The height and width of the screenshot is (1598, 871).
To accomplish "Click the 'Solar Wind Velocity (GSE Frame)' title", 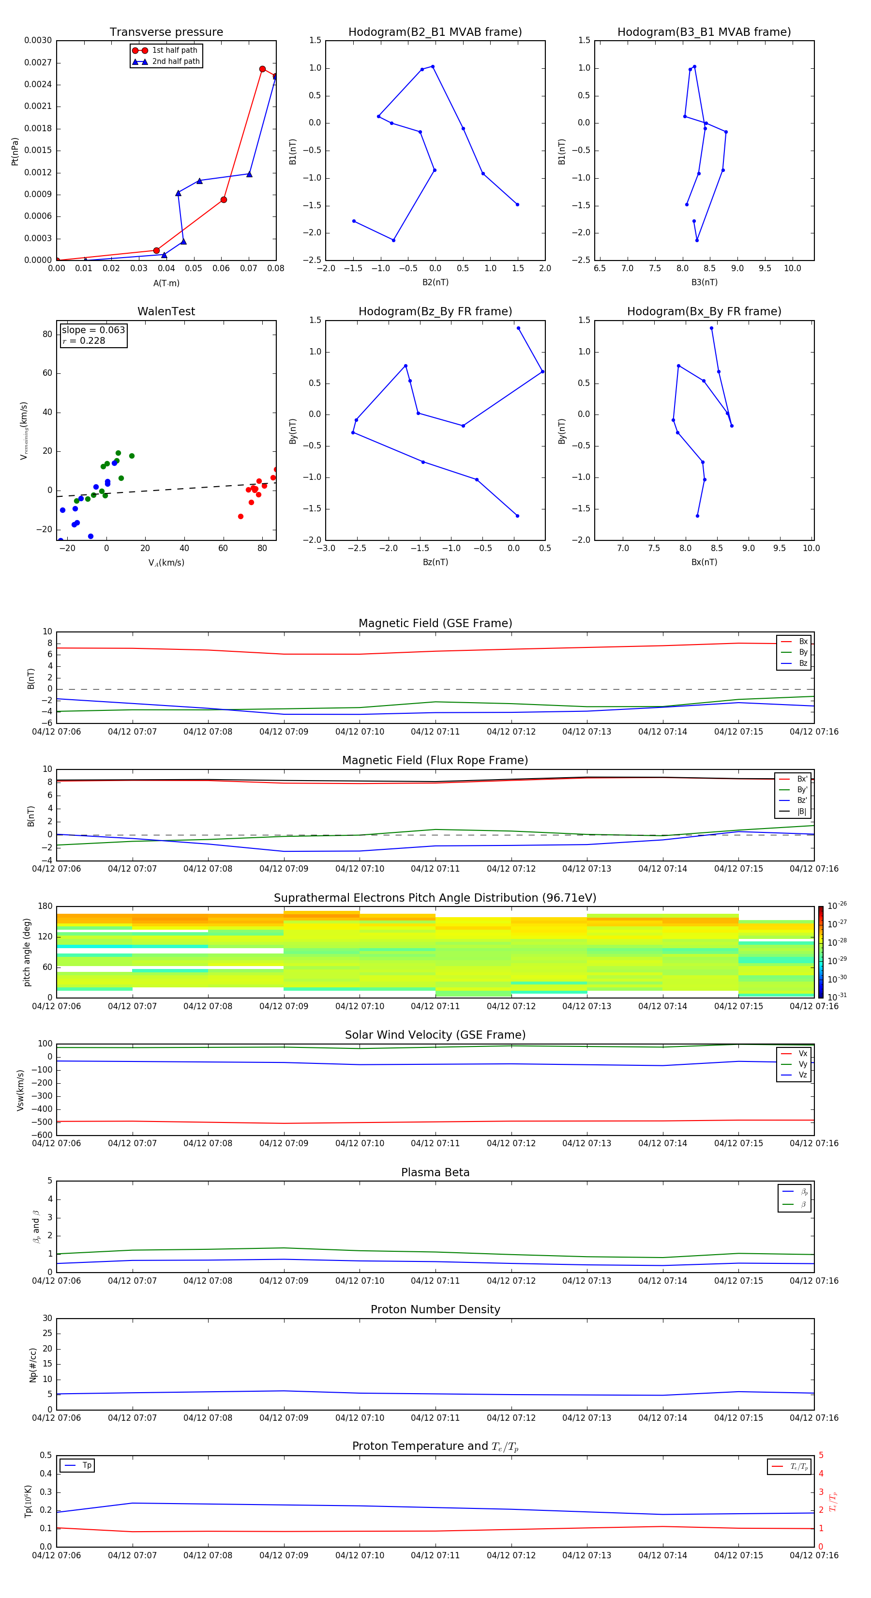I will click(435, 1035).
